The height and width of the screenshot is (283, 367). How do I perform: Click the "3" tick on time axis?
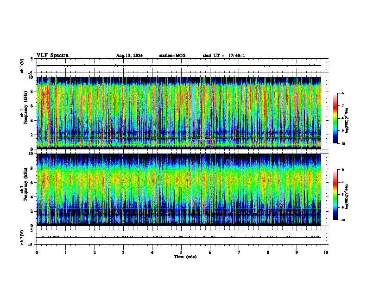click(123, 252)
